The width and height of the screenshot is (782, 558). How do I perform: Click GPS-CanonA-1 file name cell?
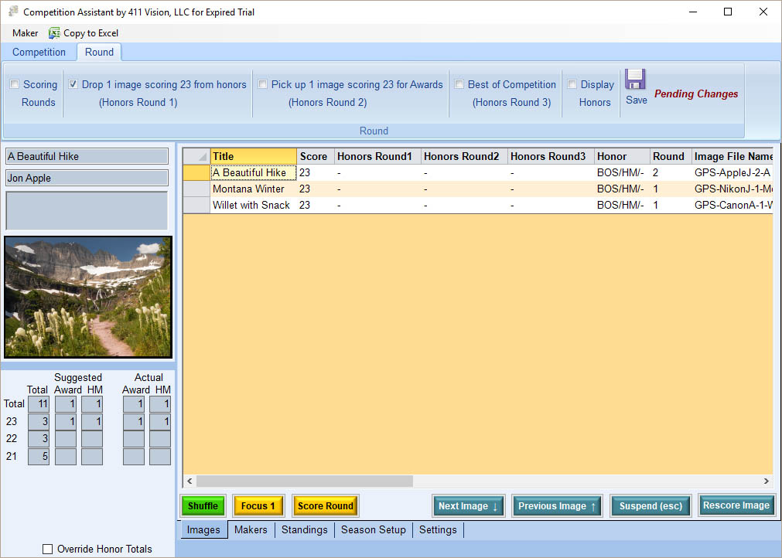point(732,206)
